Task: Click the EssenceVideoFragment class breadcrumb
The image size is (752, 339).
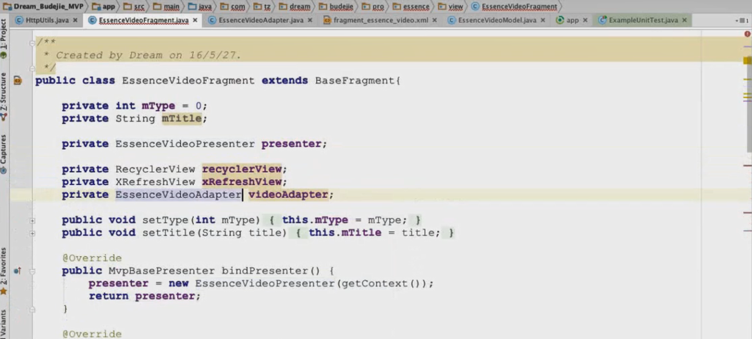Action: point(515,6)
